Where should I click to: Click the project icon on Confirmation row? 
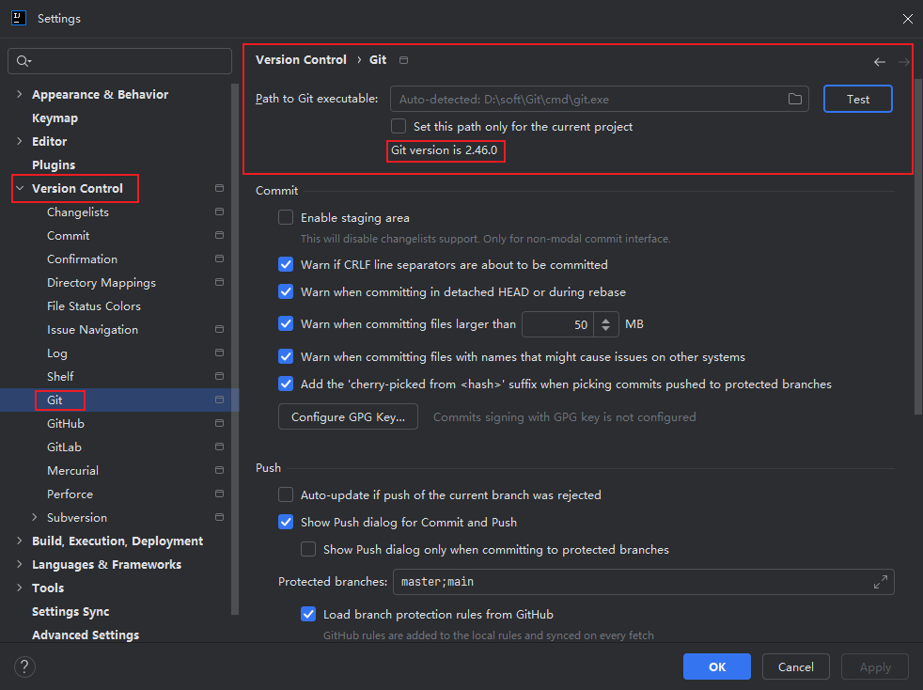click(220, 259)
